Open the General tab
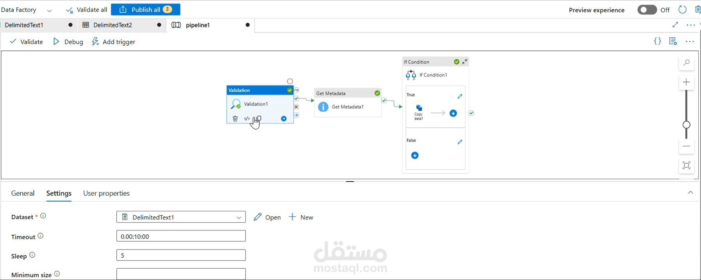Viewport: 701px width, 280px height. [23, 193]
